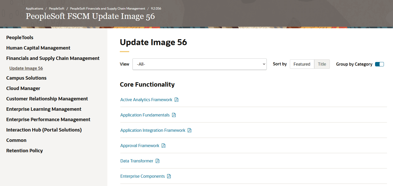Open the Active Analytics Framework PDF icon
The width and height of the screenshot is (393, 186).
pos(177,99)
